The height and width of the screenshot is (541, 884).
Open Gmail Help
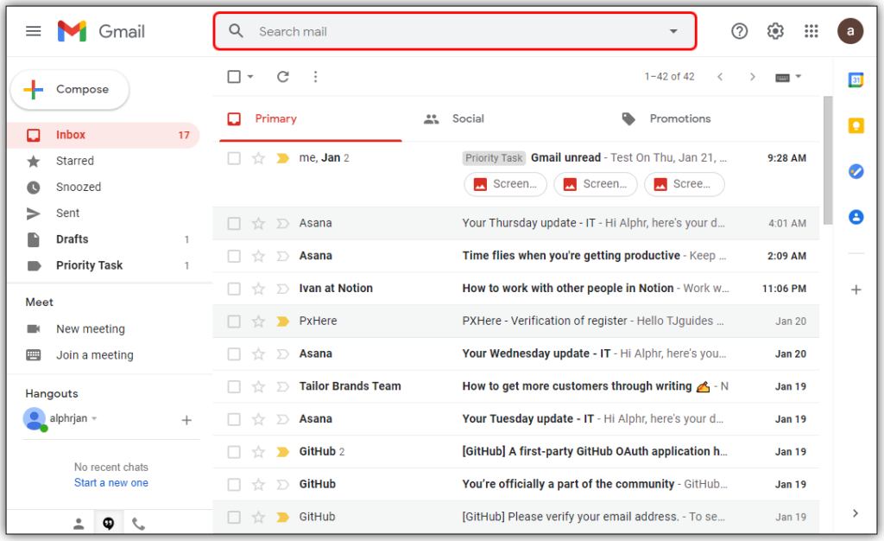(x=739, y=30)
